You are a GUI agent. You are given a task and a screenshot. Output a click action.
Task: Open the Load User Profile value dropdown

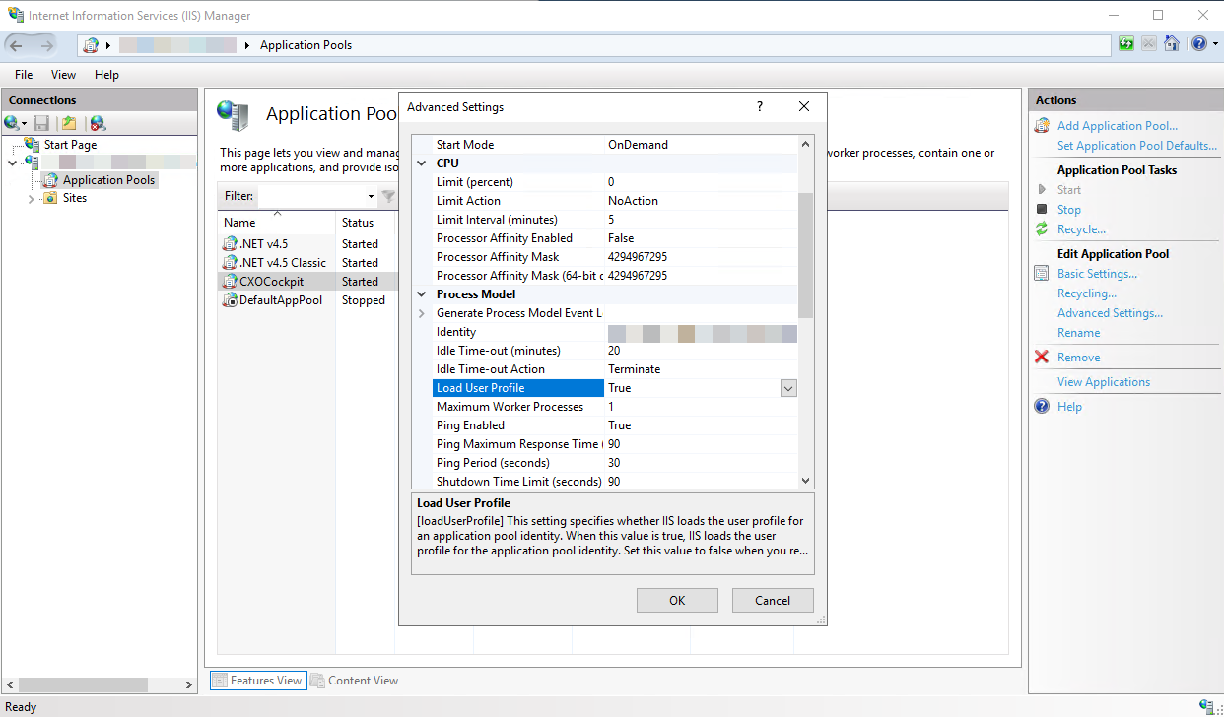point(788,388)
